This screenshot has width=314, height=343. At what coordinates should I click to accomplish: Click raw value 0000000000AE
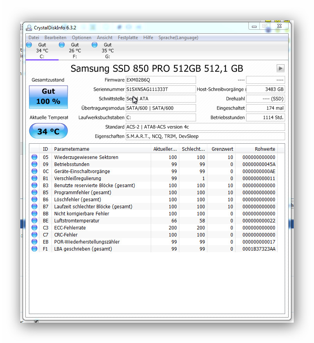tap(259, 171)
